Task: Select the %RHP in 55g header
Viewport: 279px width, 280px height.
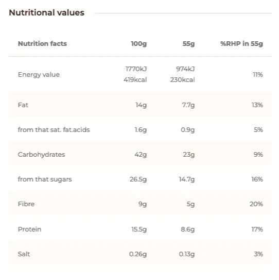Action: 241,44
